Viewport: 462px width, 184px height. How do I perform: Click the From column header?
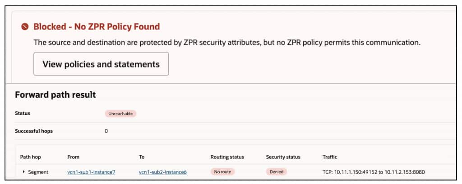73,157
